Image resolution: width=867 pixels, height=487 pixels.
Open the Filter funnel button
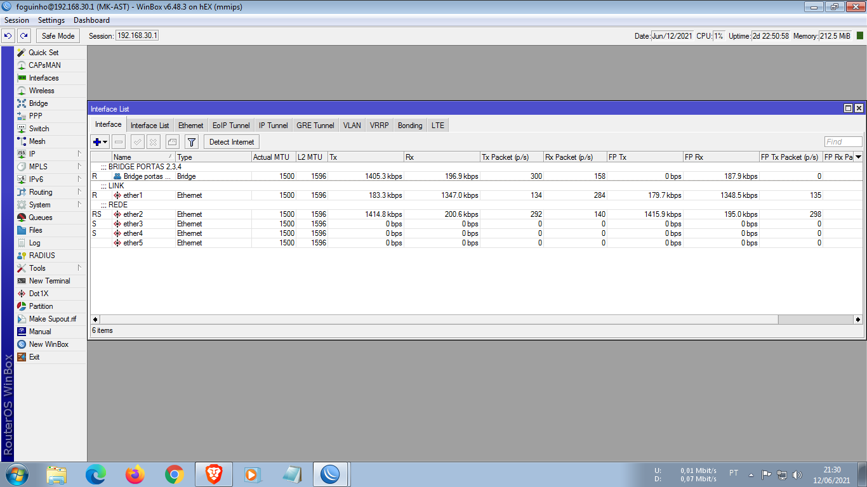coord(192,142)
